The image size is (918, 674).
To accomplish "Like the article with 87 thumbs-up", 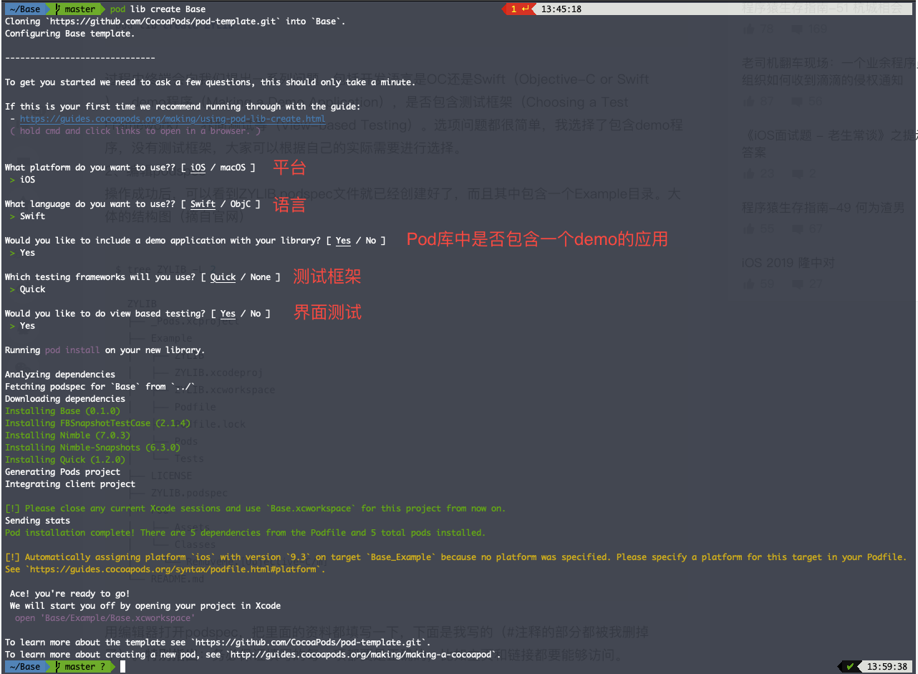I will pos(749,101).
